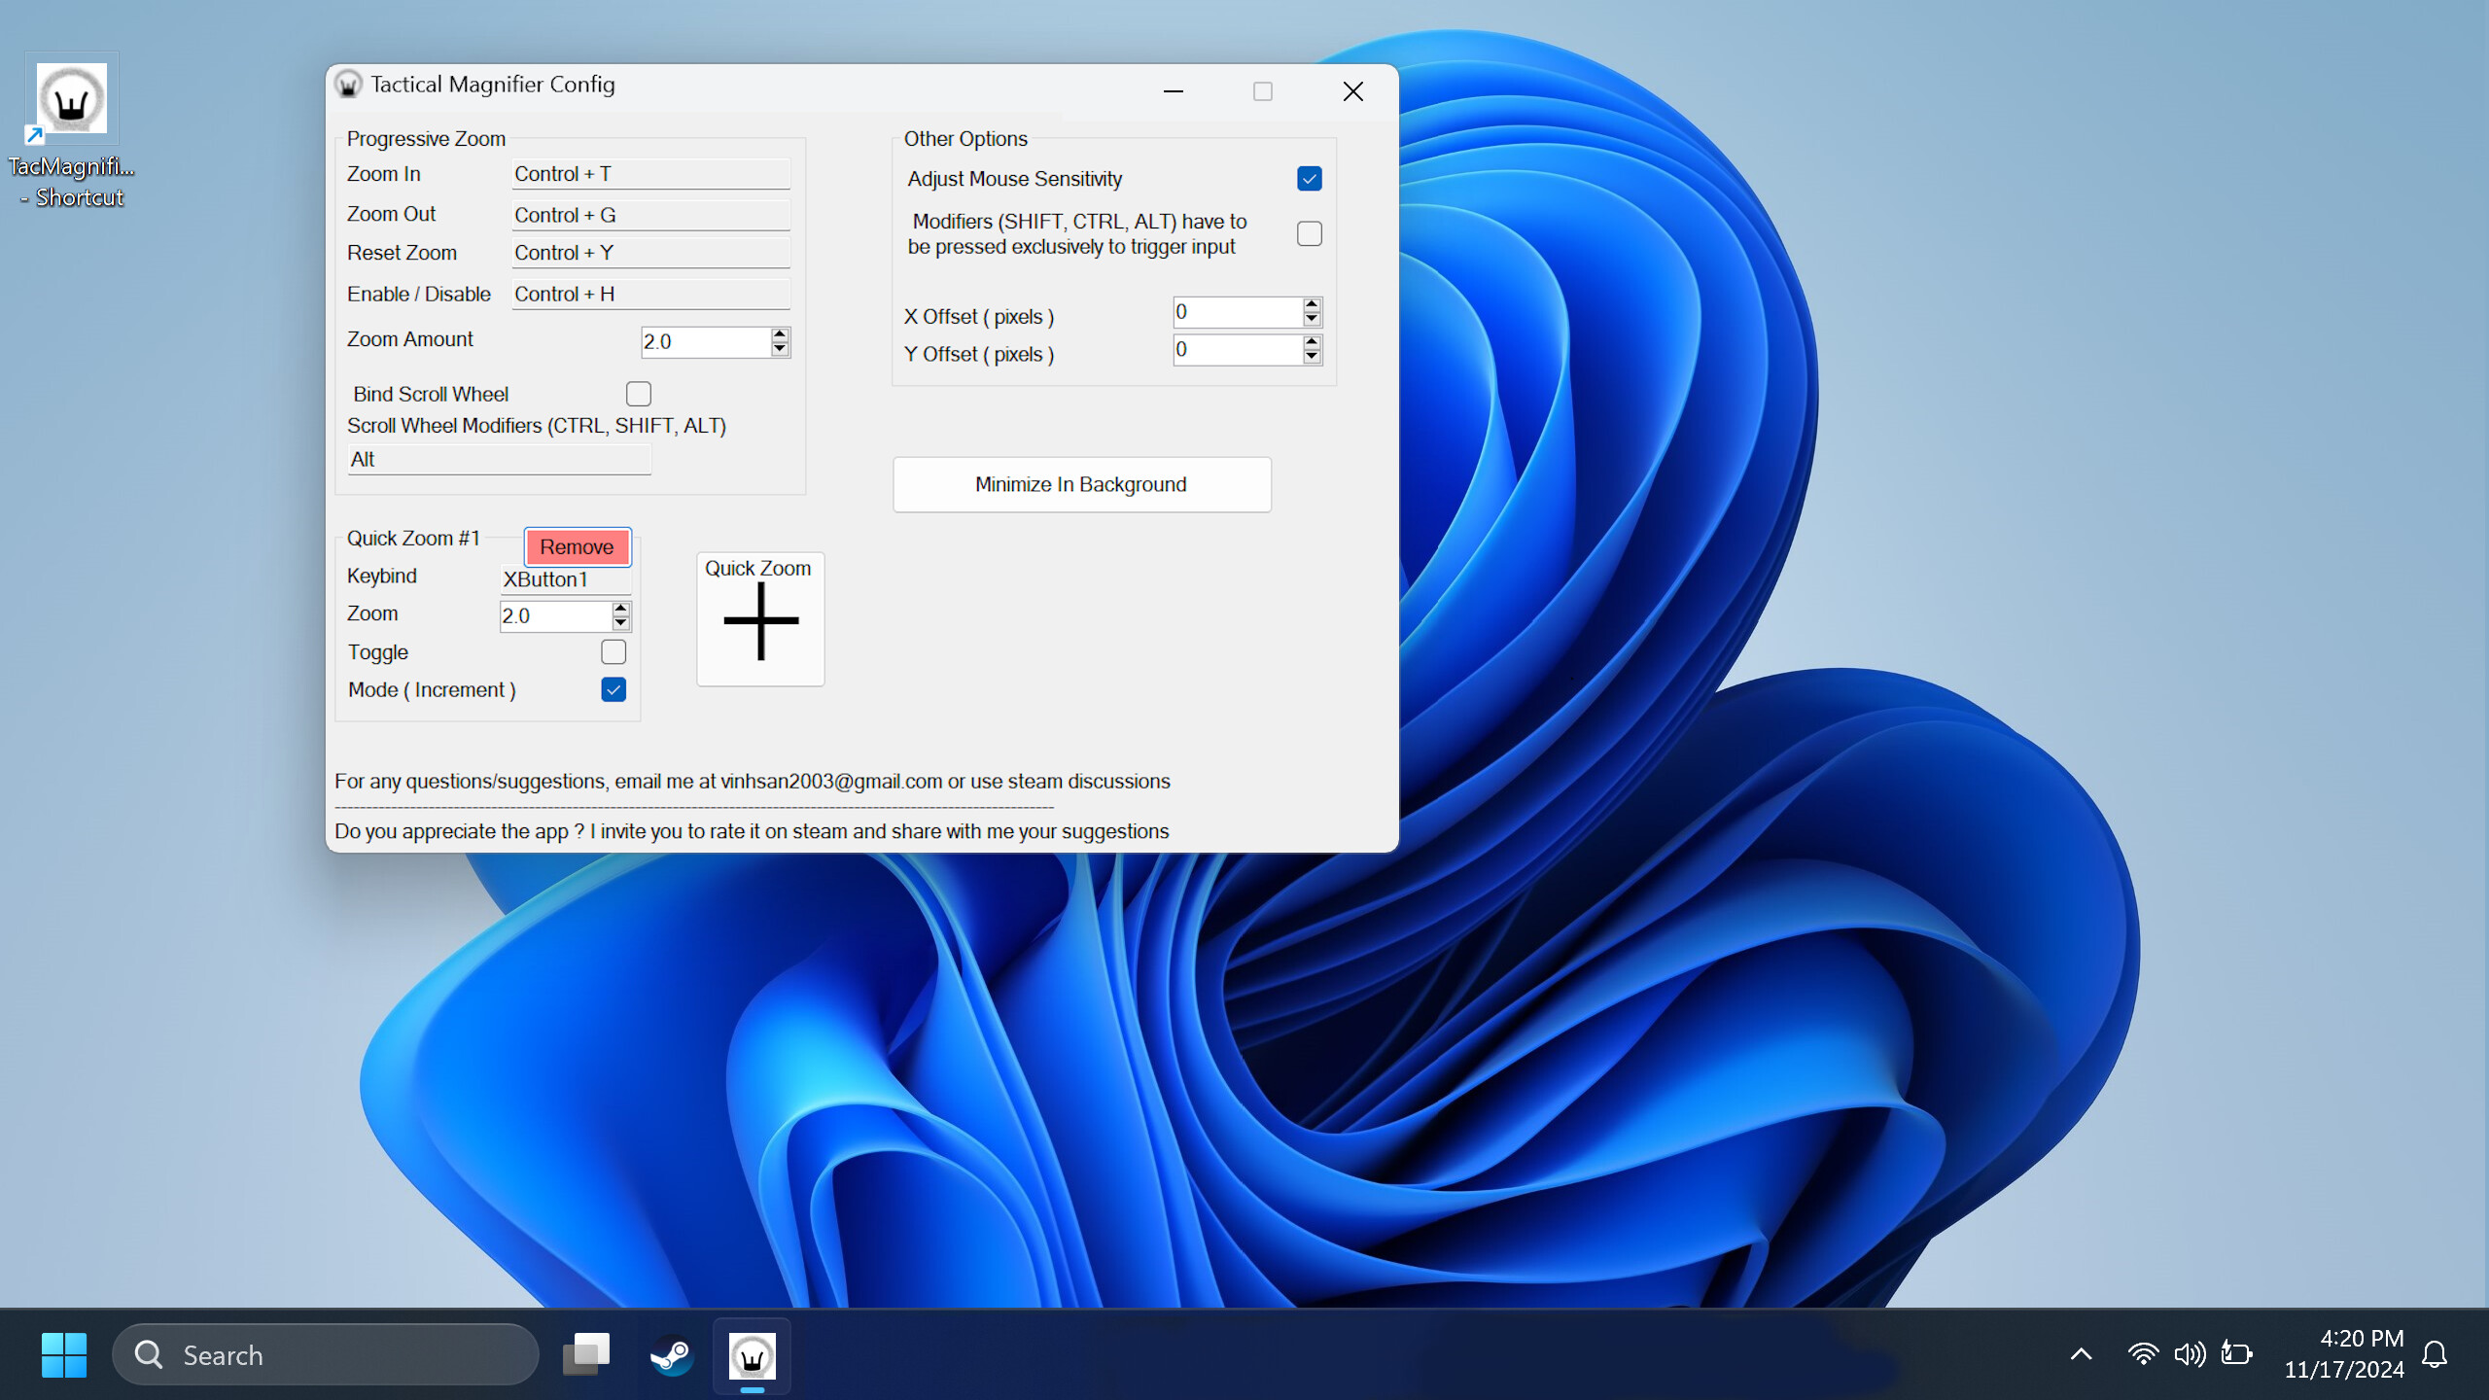This screenshot has height=1400, width=2489.
Task: Decrease Quick Zoom value with down arrow
Action: [x=620, y=622]
